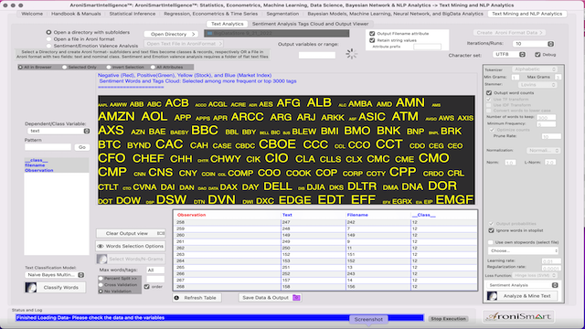
Task: Click the Iterations/Runs stepper arrows
Action: [550, 44]
